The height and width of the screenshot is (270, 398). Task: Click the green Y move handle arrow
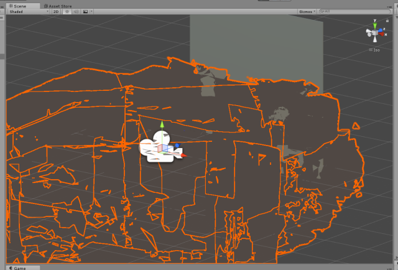point(162,124)
